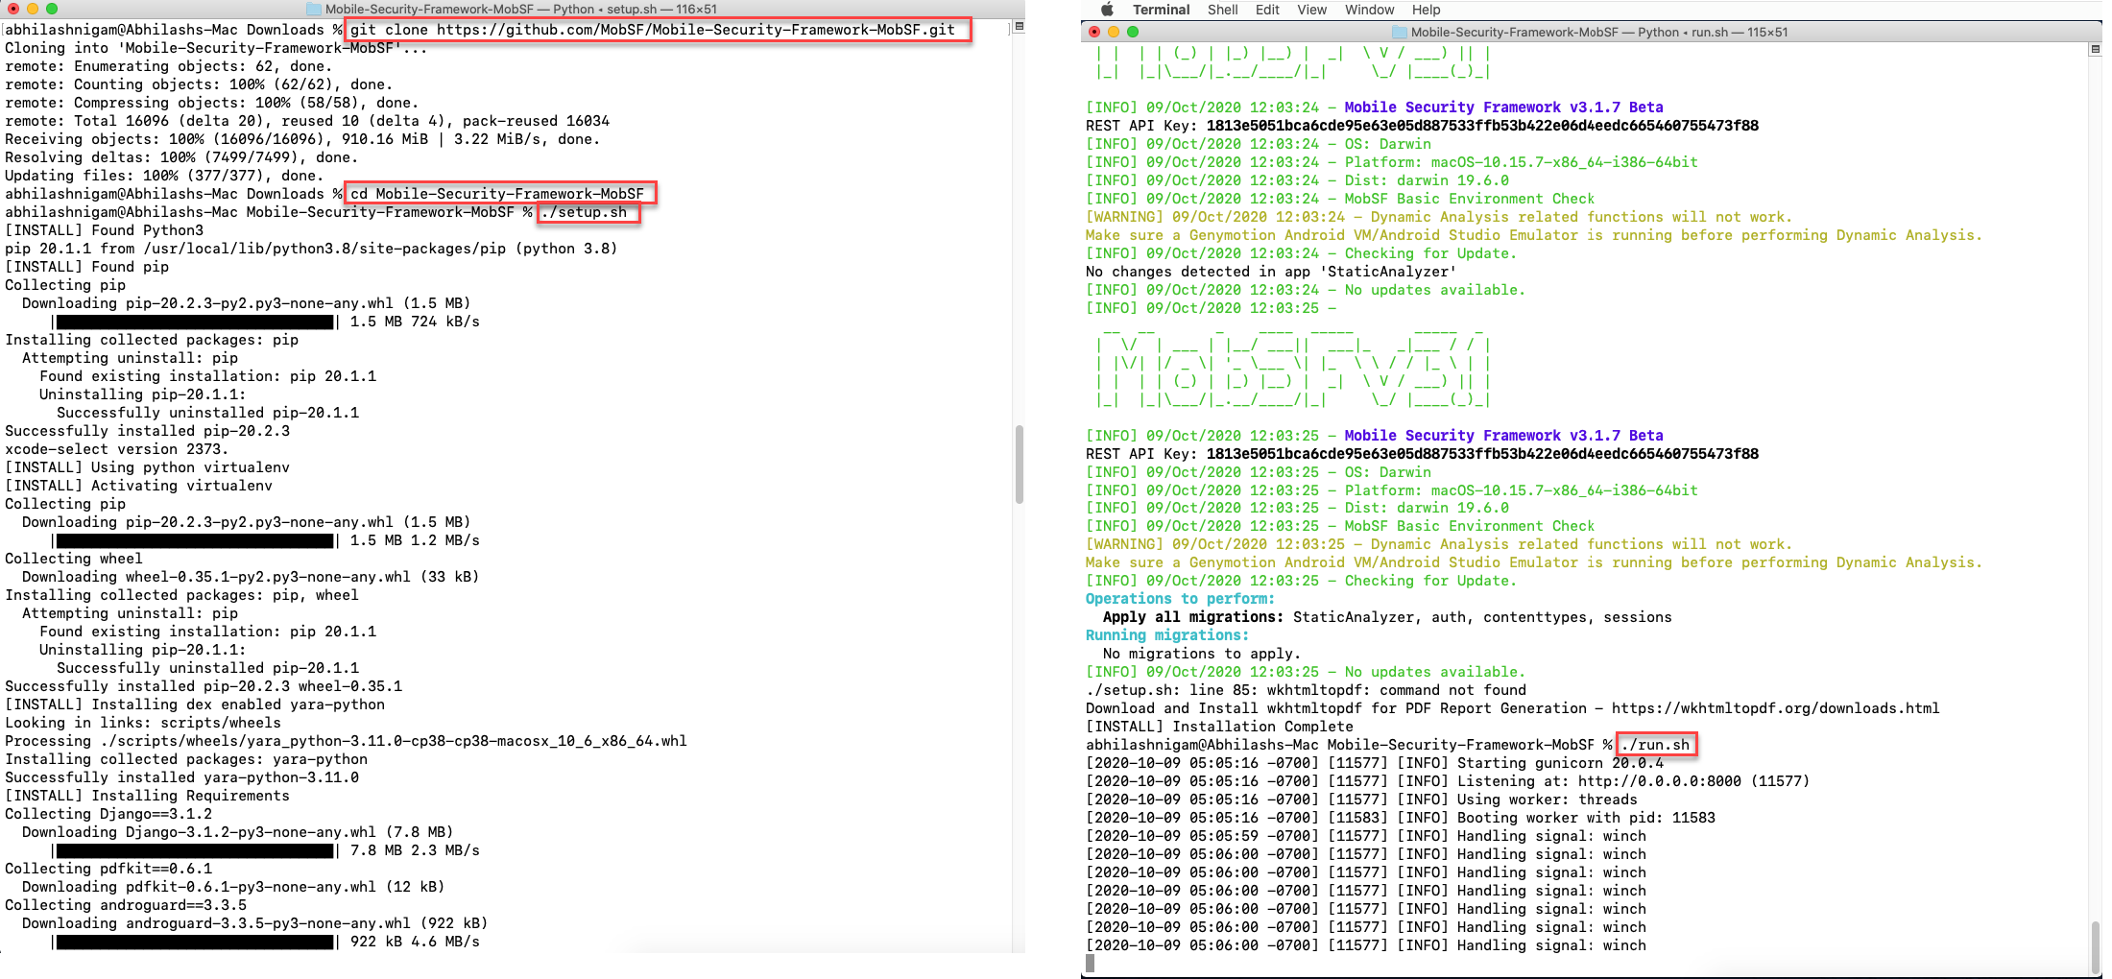
Task: Click the 'cd Mobile-Security-Framework-MobSF' command
Action: pyautogui.click(x=497, y=194)
